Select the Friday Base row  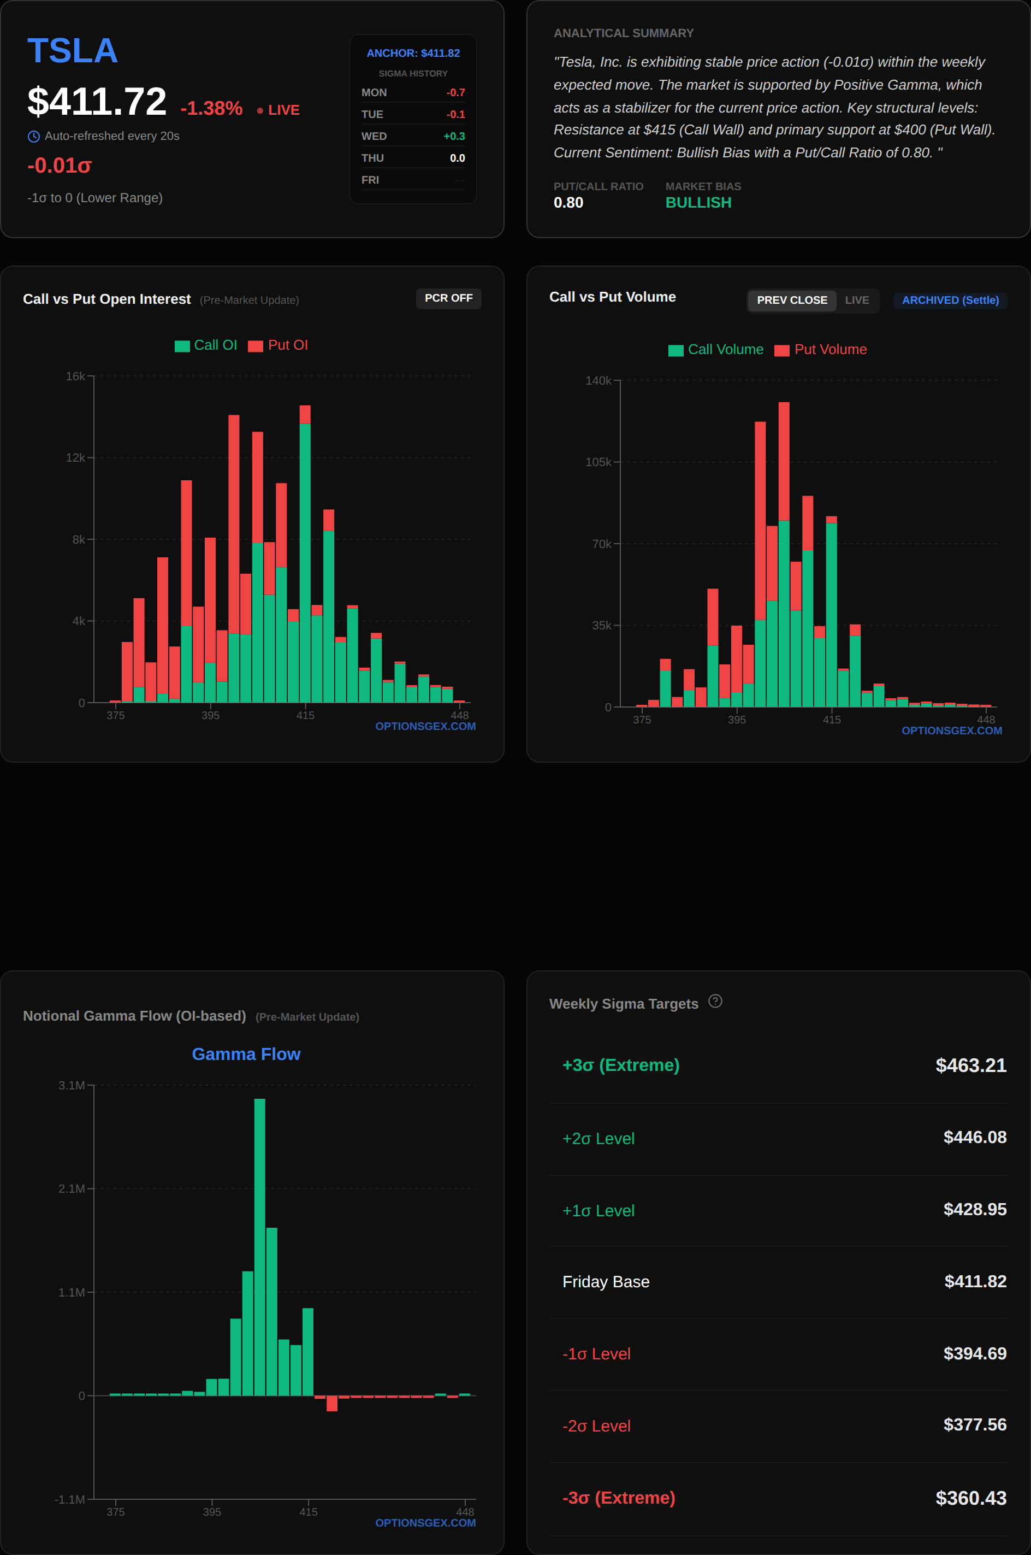tap(778, 1281)
